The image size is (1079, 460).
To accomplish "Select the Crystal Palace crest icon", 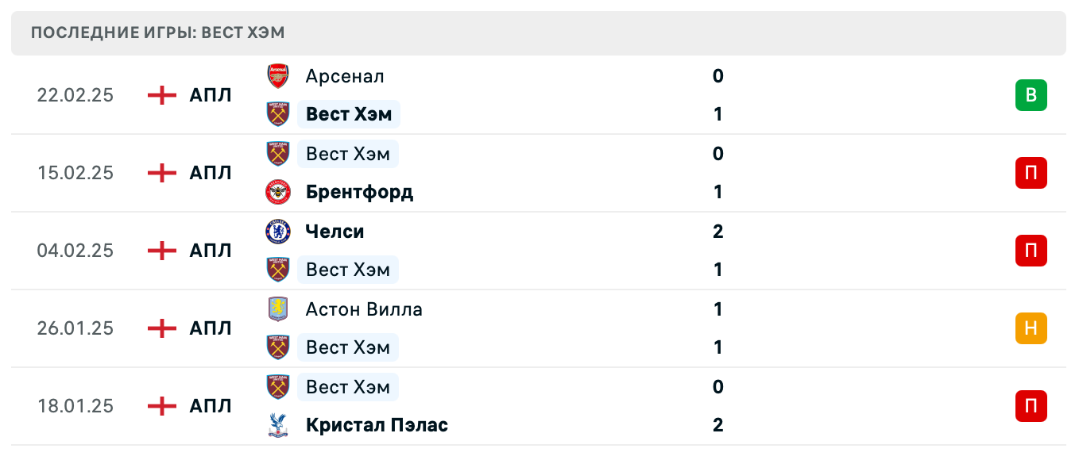I will click(278, 425).
